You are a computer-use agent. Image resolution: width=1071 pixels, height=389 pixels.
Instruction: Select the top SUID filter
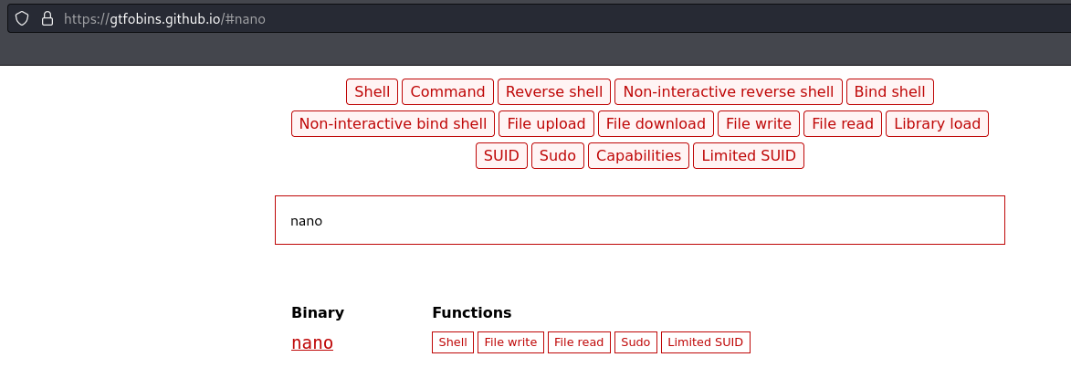click(501, 155)
